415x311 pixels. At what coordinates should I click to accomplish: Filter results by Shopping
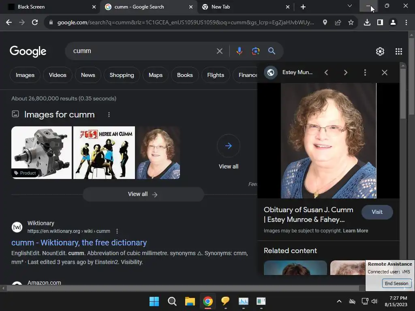pos(122,75)
